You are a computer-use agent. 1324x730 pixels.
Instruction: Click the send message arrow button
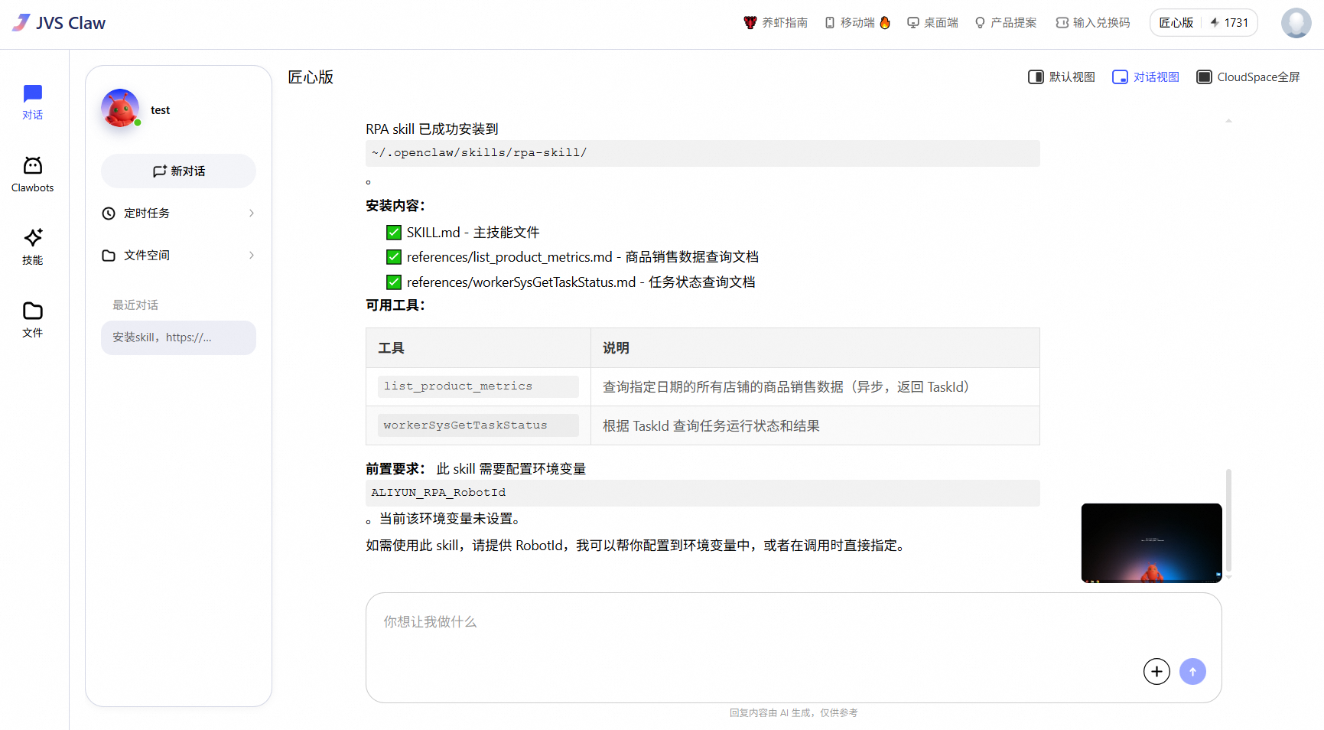pyautogui.click(x=1192, y=672)
